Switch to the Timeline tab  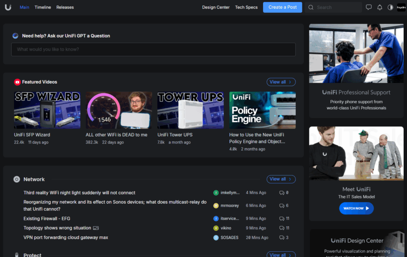[43, 8]
